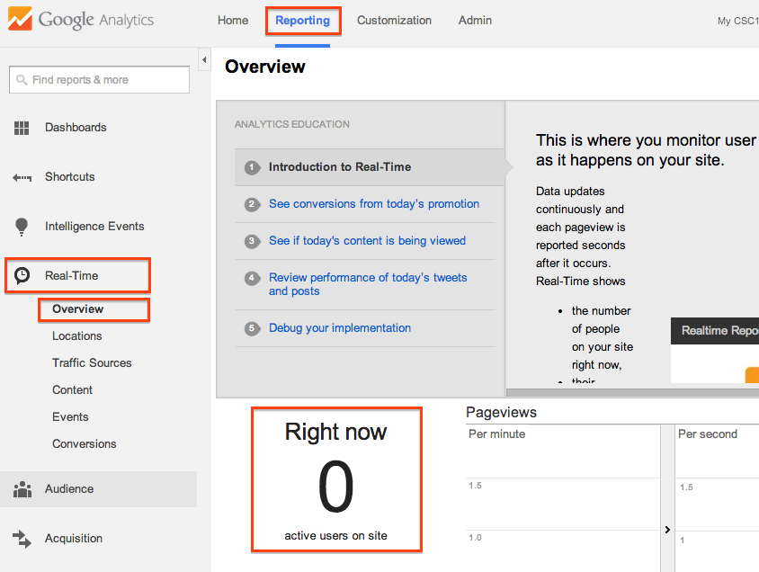Select Locations in Real-Time menu
This screenshot has width=759, height=572.
click(76, 336)
